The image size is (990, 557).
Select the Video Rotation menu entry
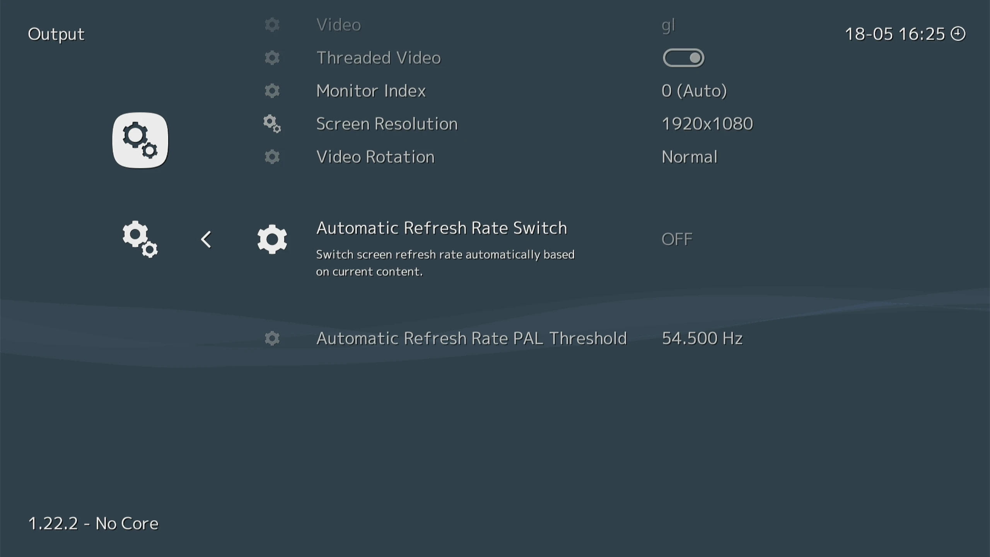(x=375, y=157)
